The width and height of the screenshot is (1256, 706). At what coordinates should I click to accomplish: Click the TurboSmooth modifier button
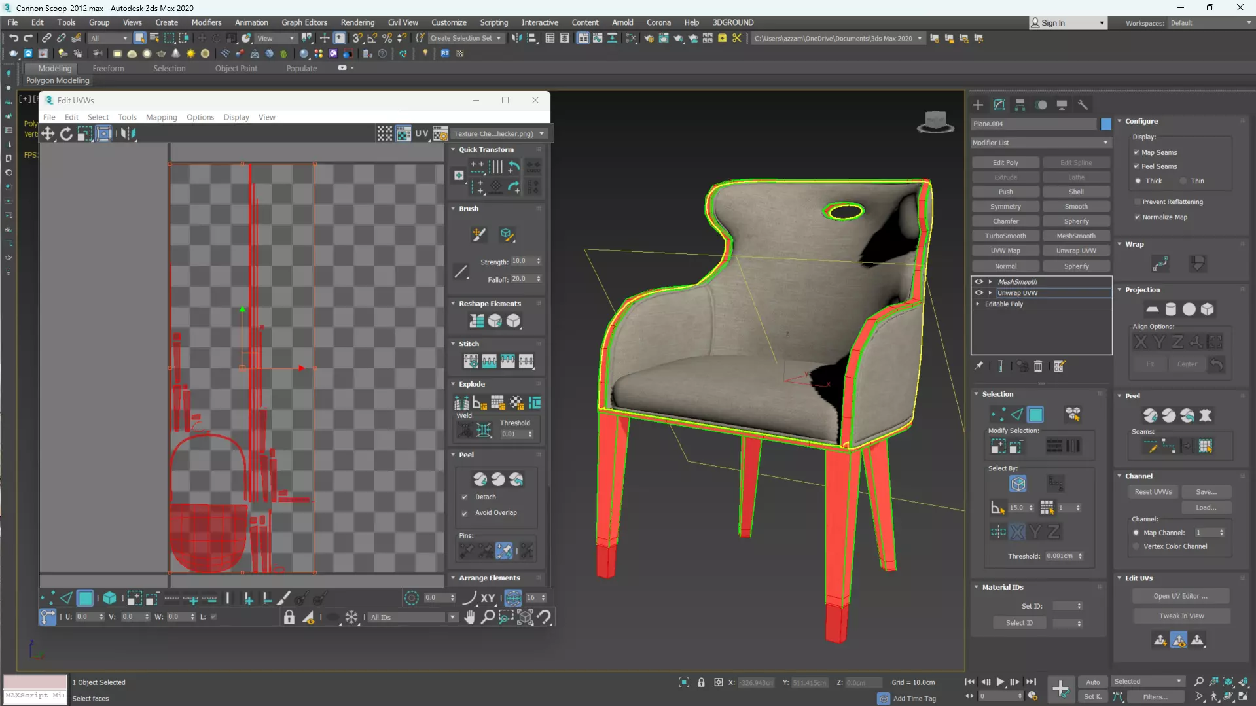(x=1005, y=236)
